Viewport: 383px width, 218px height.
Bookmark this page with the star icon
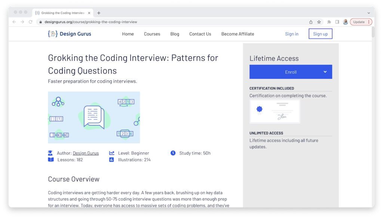pos(319,22)
